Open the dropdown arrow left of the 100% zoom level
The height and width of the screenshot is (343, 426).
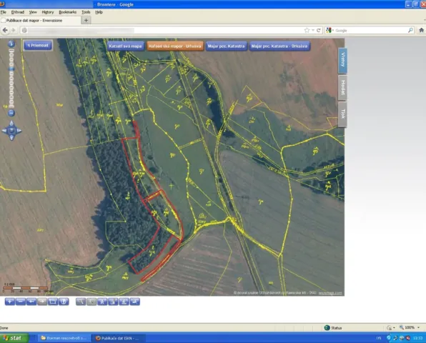[394, 328]
